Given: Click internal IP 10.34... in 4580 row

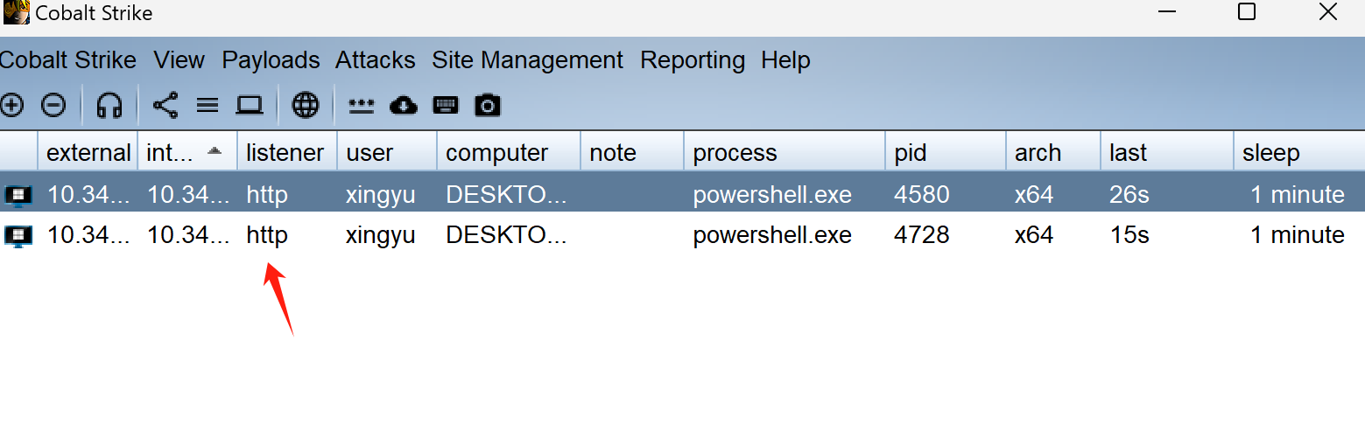Looking at the screenshot, I should (x=188, y=195).
